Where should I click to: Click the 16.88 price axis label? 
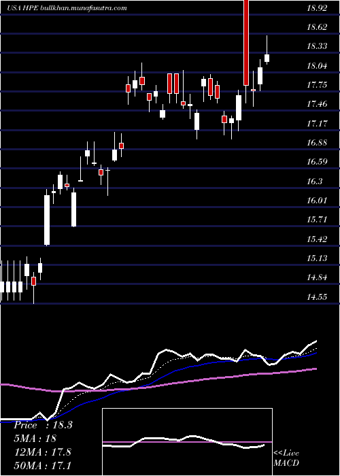coord(317,143)
